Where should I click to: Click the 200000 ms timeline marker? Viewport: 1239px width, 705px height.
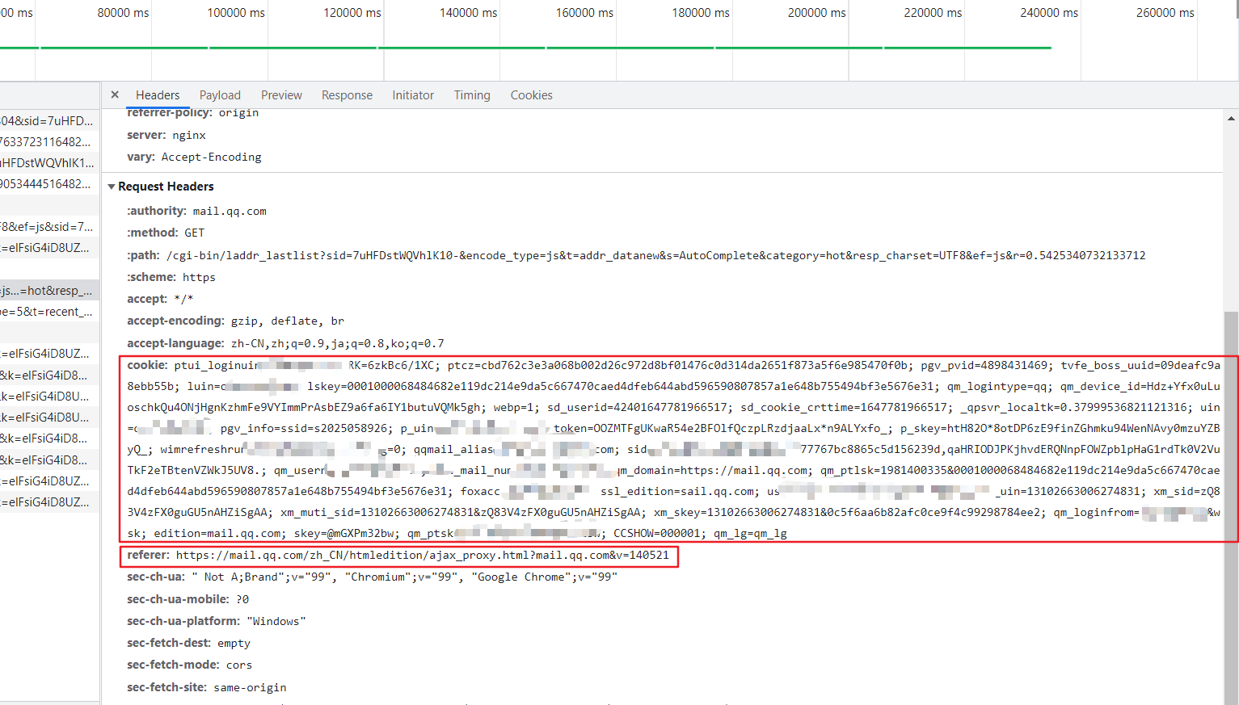pos(817,13)
